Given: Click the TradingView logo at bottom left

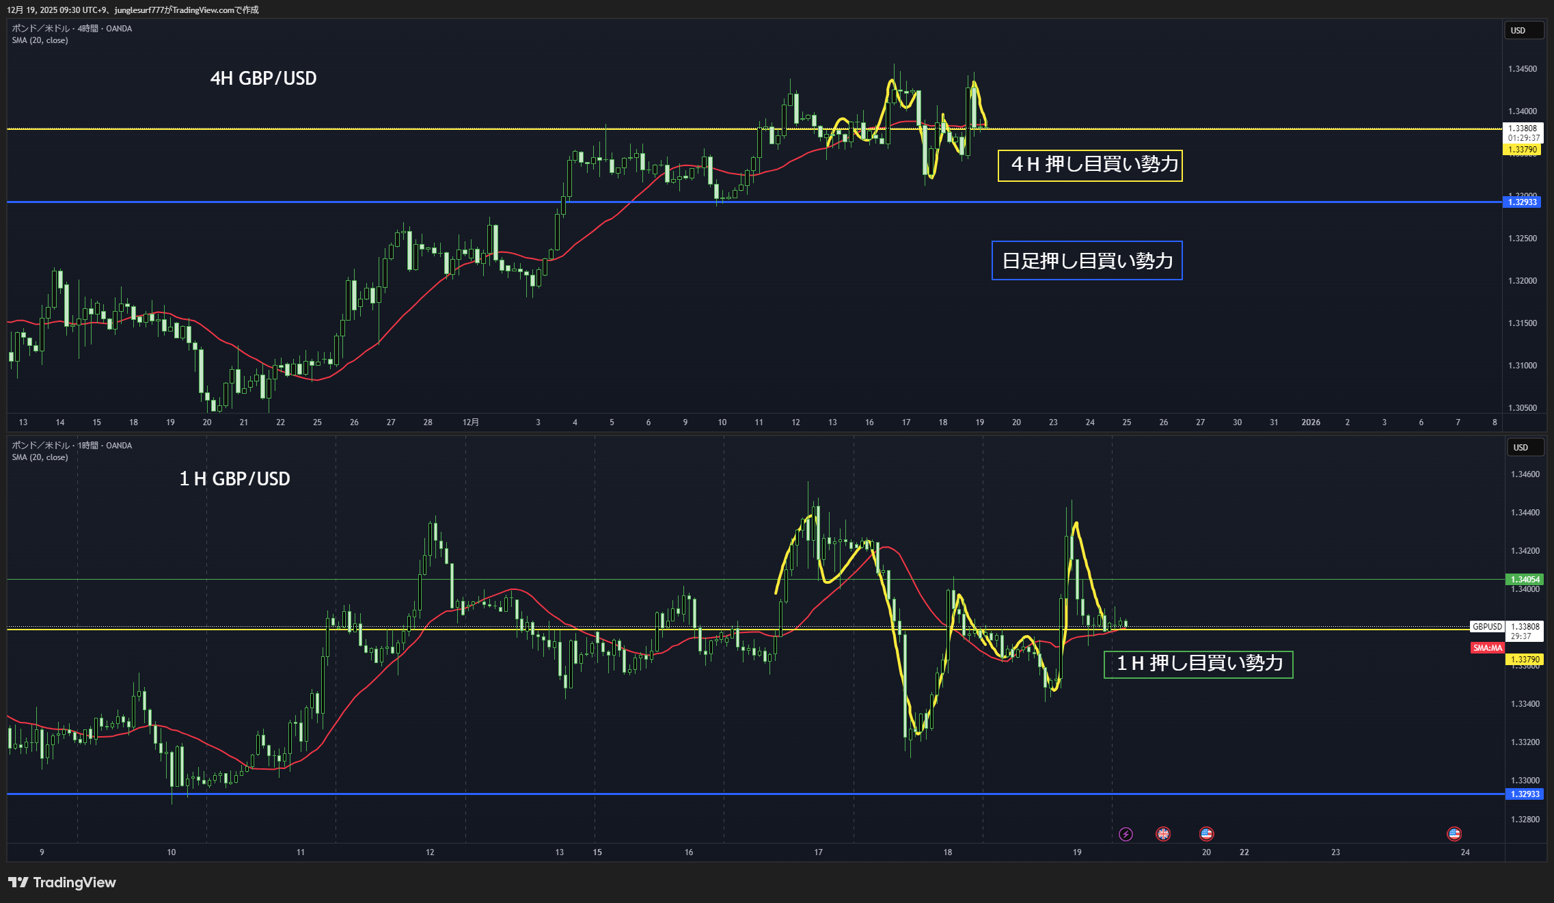Looking at the screenshot, I should pyautogui.click(x=62, y=882).
